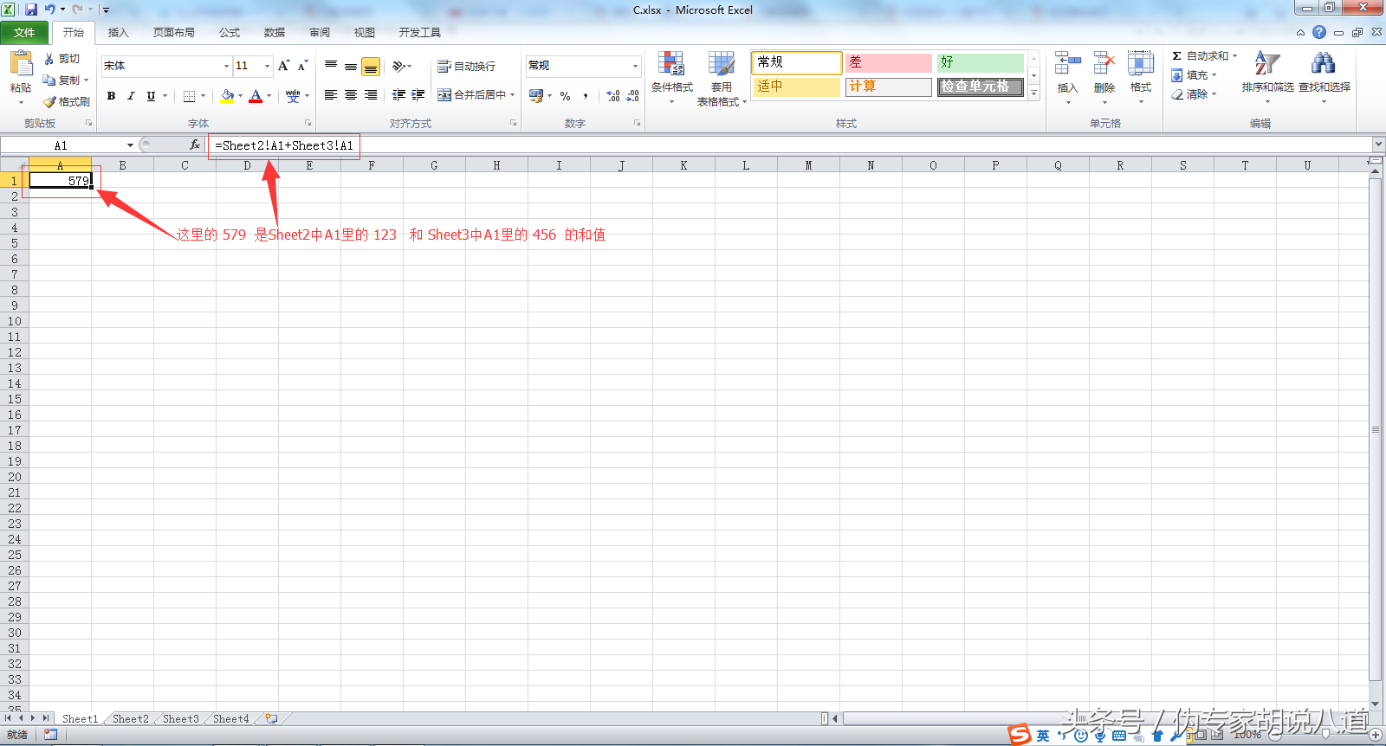Switch to 插入 ribbon tab
This screenshot has width=1386, height=746.
point(118,33)
